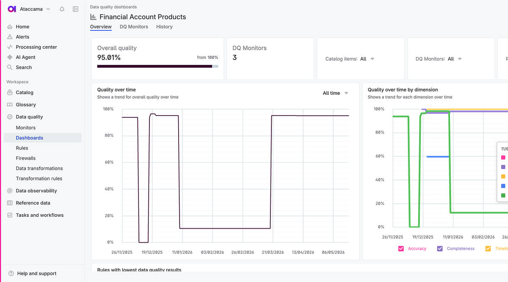This screenshot has height=282, width=508.
Task: Select Dashboards in the sidebar
Action: pos(42,138)
